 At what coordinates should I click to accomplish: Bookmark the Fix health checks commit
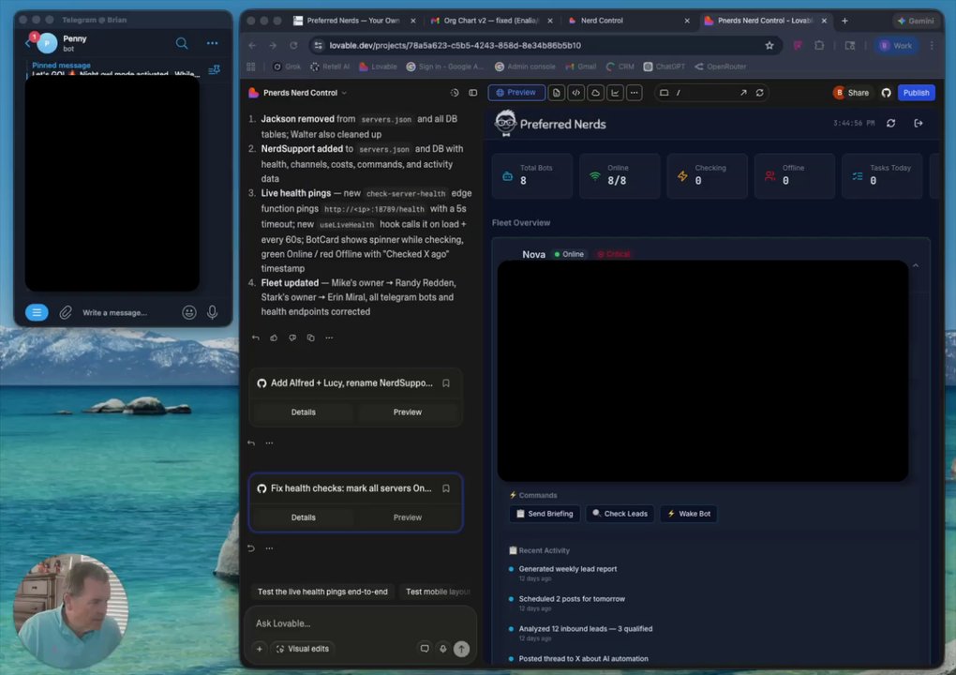click(446, 488)
